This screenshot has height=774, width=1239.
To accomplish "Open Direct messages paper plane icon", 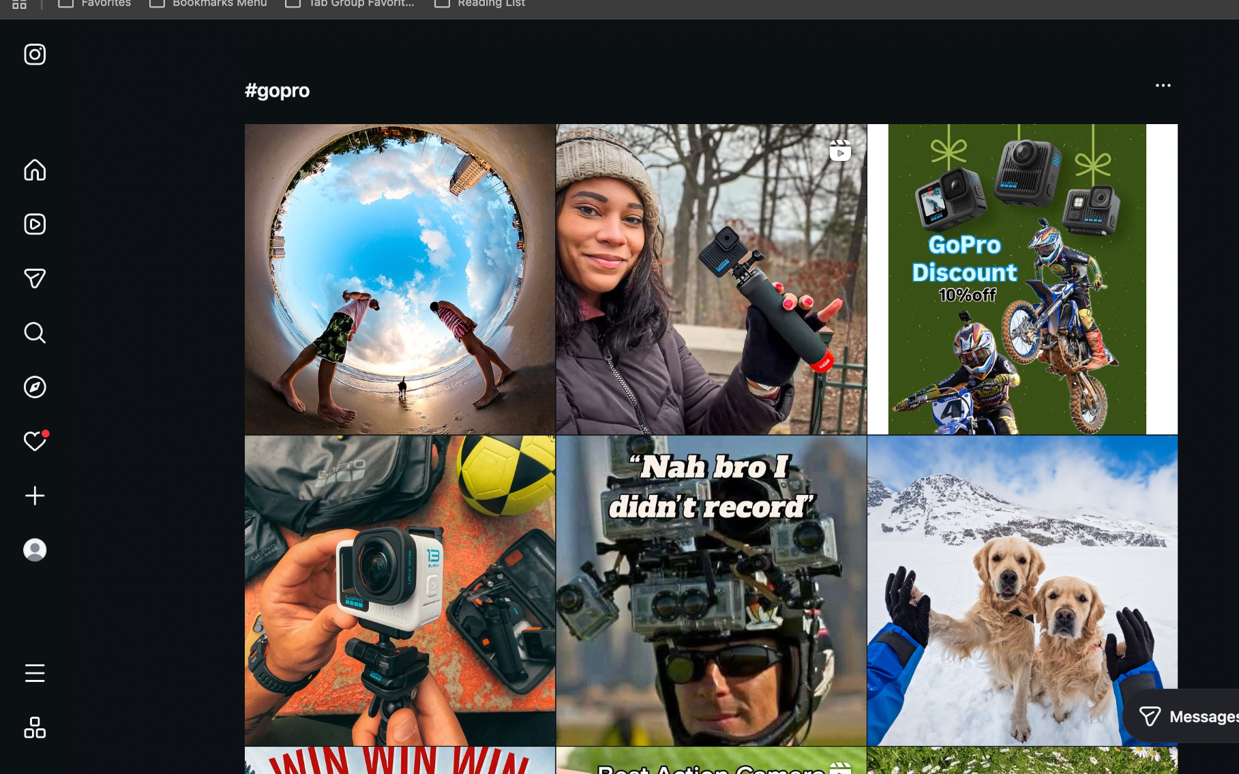I will pyautogui.click(x=34, y=278).
